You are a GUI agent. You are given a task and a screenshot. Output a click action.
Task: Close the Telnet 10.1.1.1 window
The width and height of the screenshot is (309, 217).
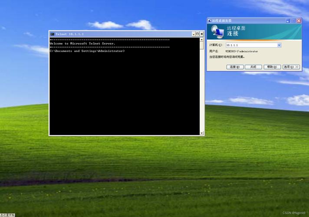(202, 34)
